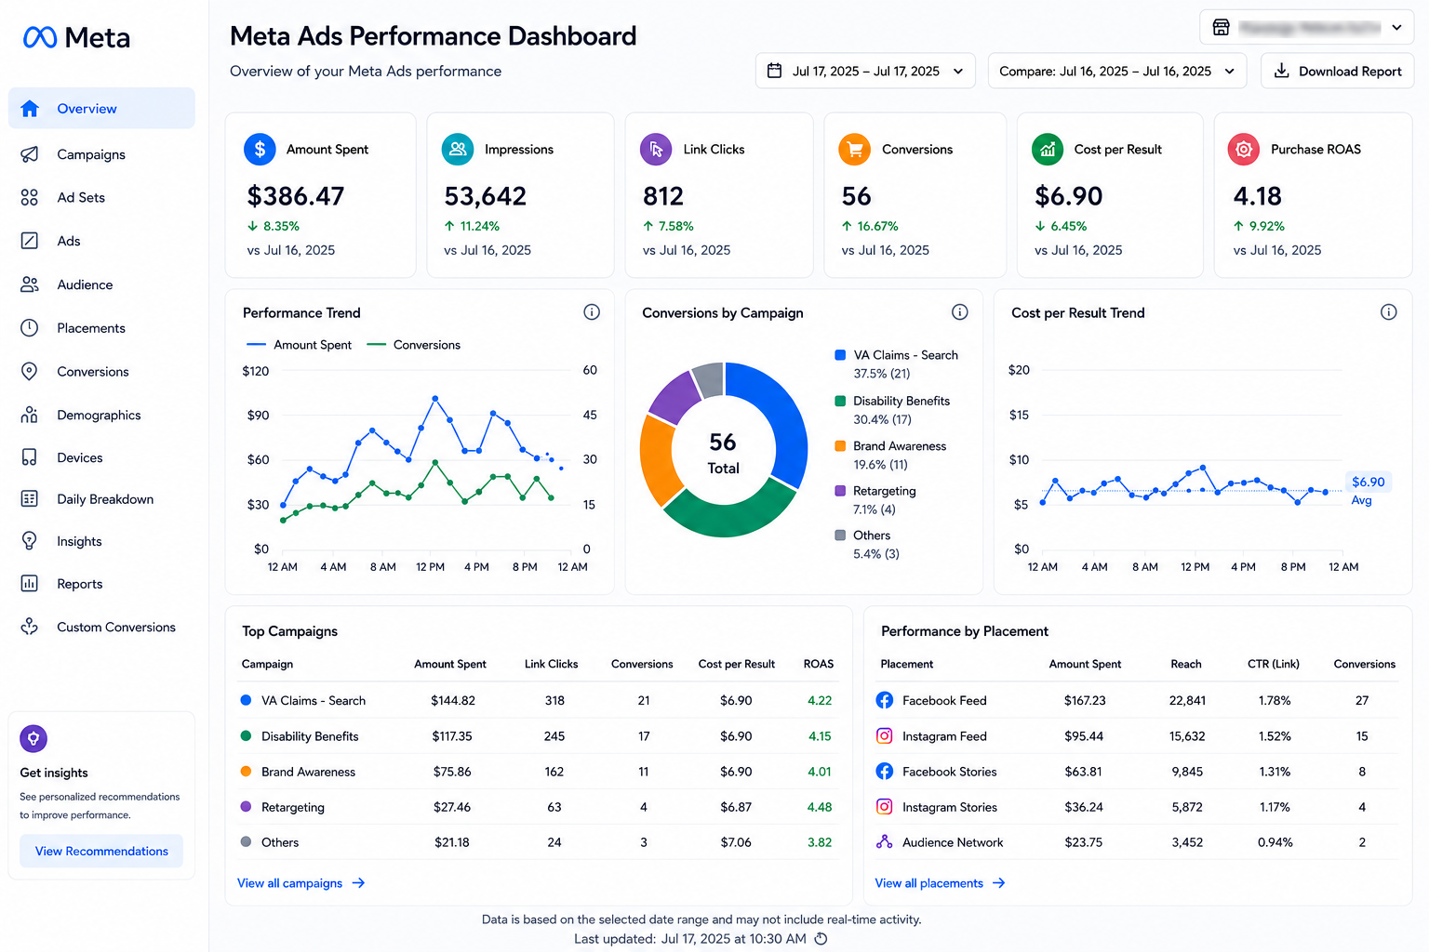Open the account selector dropdown
The image size is (1429, 952).
coord(1306,27)
